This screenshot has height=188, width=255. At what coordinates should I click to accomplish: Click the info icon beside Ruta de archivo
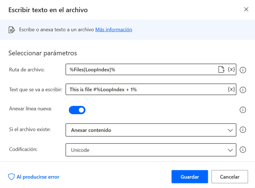point(243,70)
